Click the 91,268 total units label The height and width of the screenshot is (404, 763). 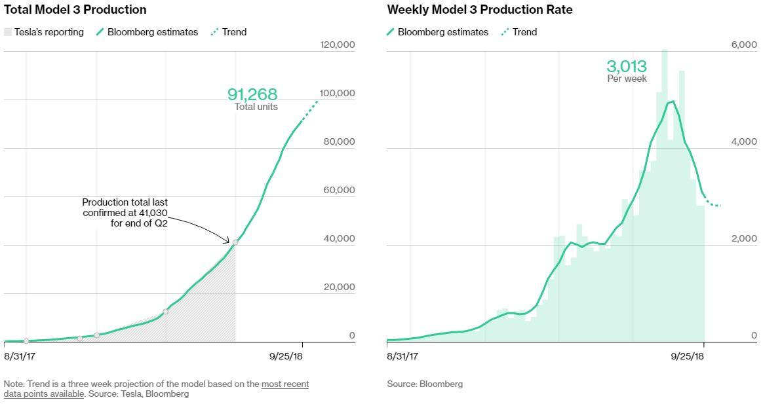click(x=252, y=94)
